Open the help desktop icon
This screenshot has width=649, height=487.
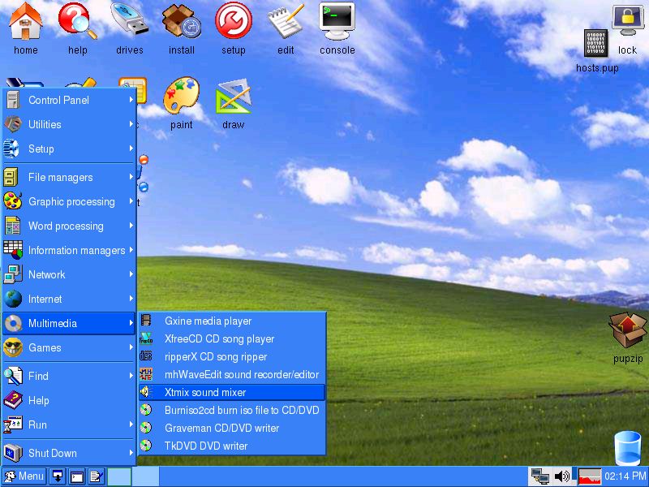point(77,21)
